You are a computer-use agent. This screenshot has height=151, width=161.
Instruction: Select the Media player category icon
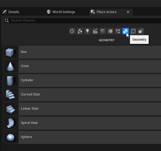110,31
